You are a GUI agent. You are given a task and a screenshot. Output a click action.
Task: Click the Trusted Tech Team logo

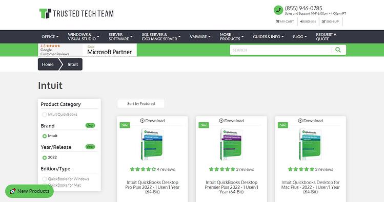(76, 13)
